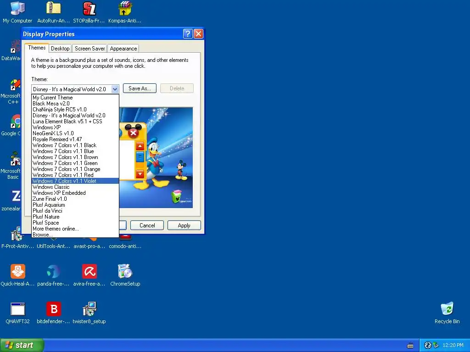Switch to the Appearance tab
This screenshot has height=352, width=470.
click(123, 49)
